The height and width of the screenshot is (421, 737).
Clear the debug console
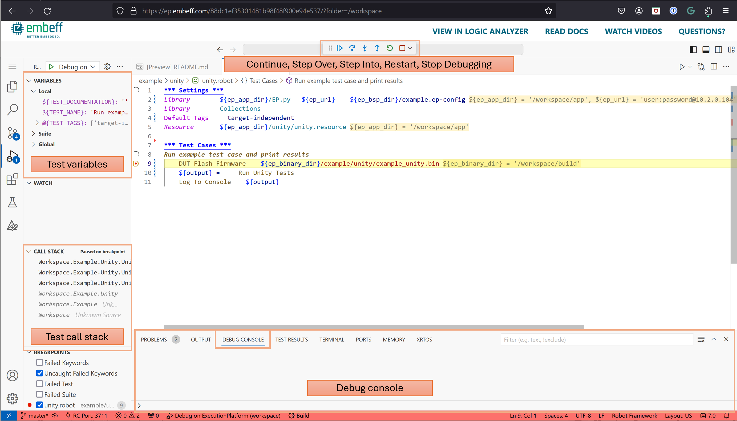(701, 339)
